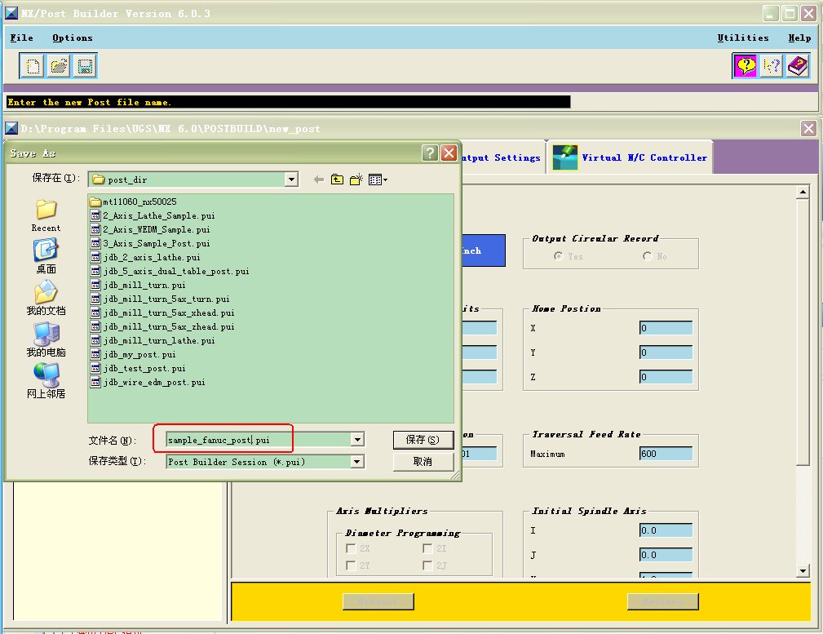
Task: Open 我的文档 shortcut
Action: tap(46, 298)
